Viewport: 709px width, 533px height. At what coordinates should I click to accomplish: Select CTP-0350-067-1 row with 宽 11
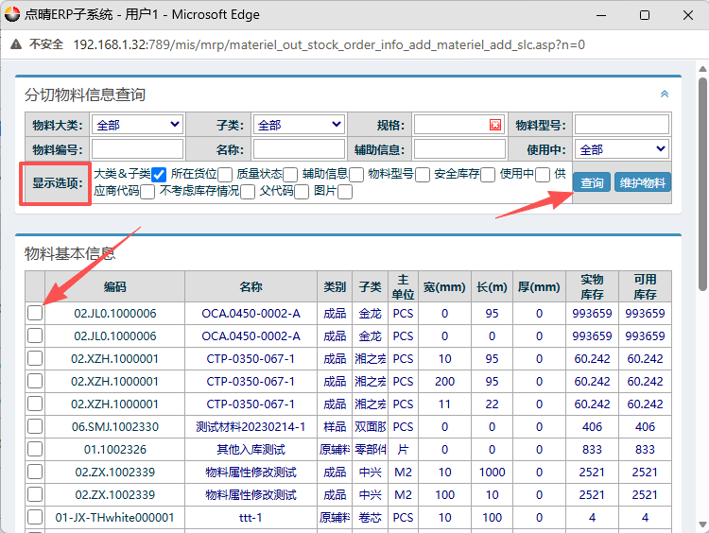[x=35, y=404]
